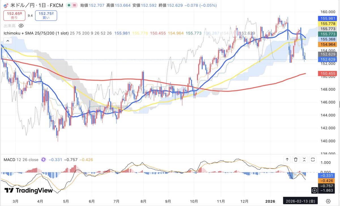340x206 pixels.
Task: Move the MACD pane up
Action: click(x=287, y=160)
